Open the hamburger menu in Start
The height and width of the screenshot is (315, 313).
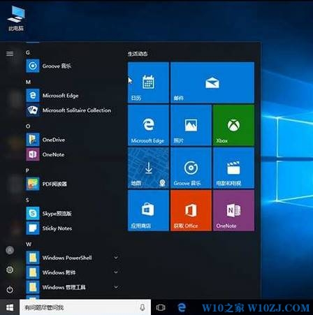(x=10, y=54)
